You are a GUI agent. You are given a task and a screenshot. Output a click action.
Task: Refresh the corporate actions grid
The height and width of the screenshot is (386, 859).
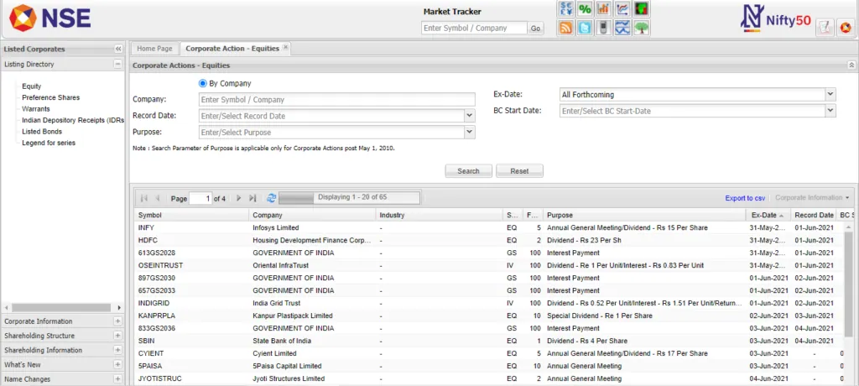271,198
